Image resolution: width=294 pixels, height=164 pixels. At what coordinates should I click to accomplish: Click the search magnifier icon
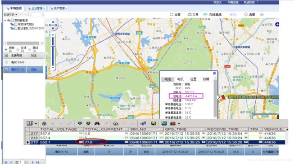tap(43, 14)
